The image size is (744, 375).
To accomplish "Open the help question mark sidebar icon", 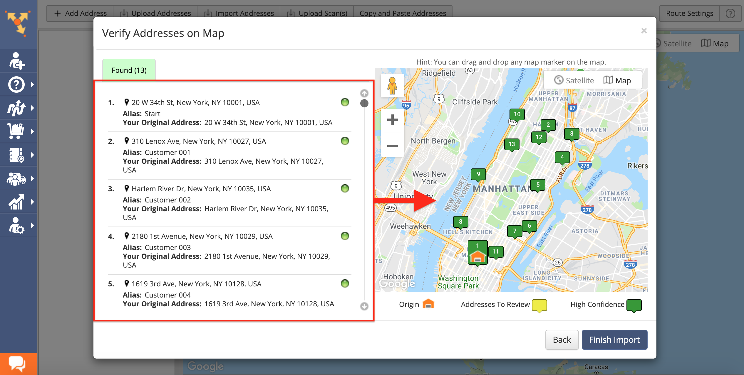I will (16, 85).
